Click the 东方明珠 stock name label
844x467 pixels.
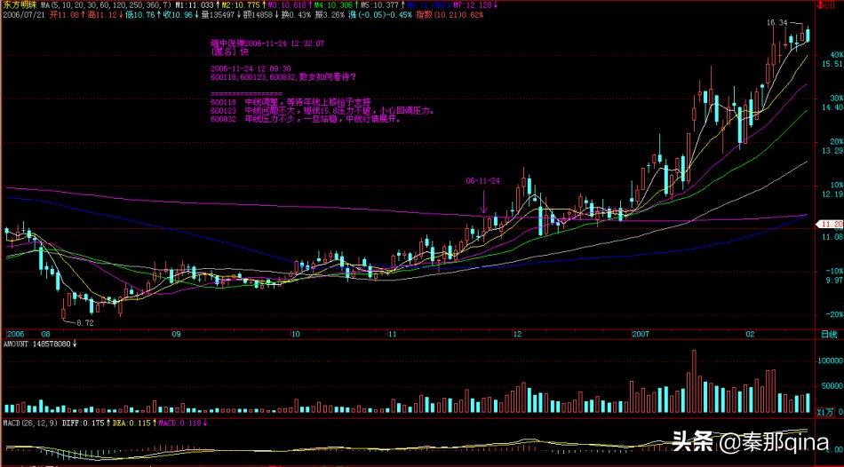(19, 5)
